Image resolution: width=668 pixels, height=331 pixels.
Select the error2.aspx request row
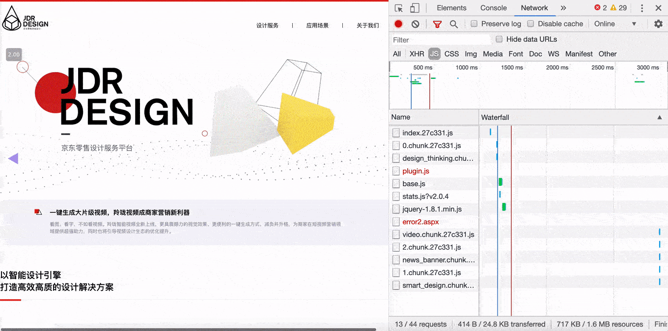click(434, 222)
